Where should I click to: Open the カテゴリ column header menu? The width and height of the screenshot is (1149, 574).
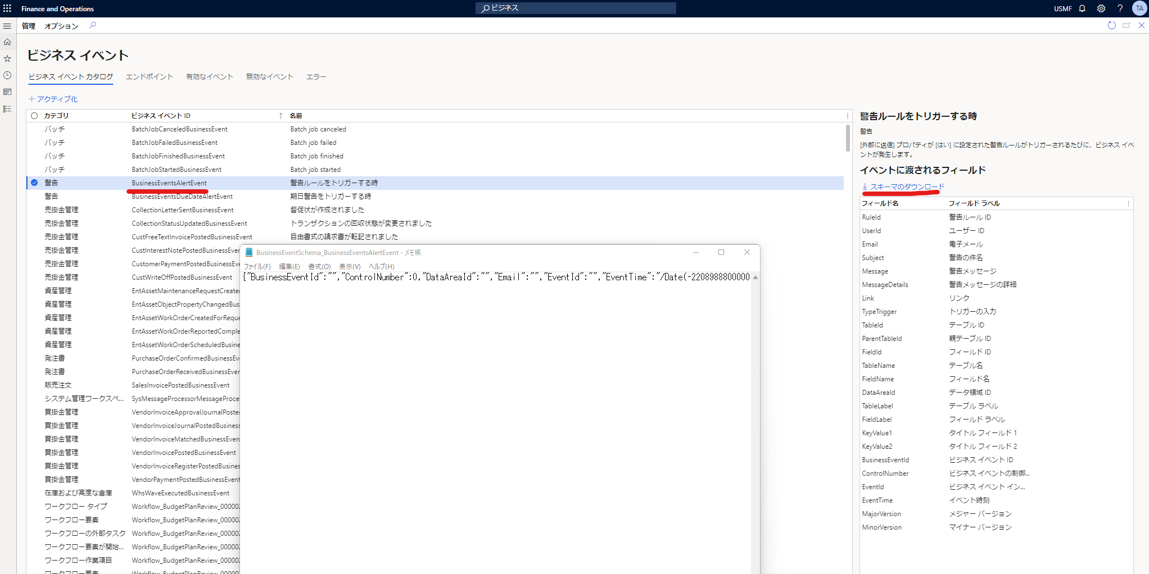[x=56, y=116]
